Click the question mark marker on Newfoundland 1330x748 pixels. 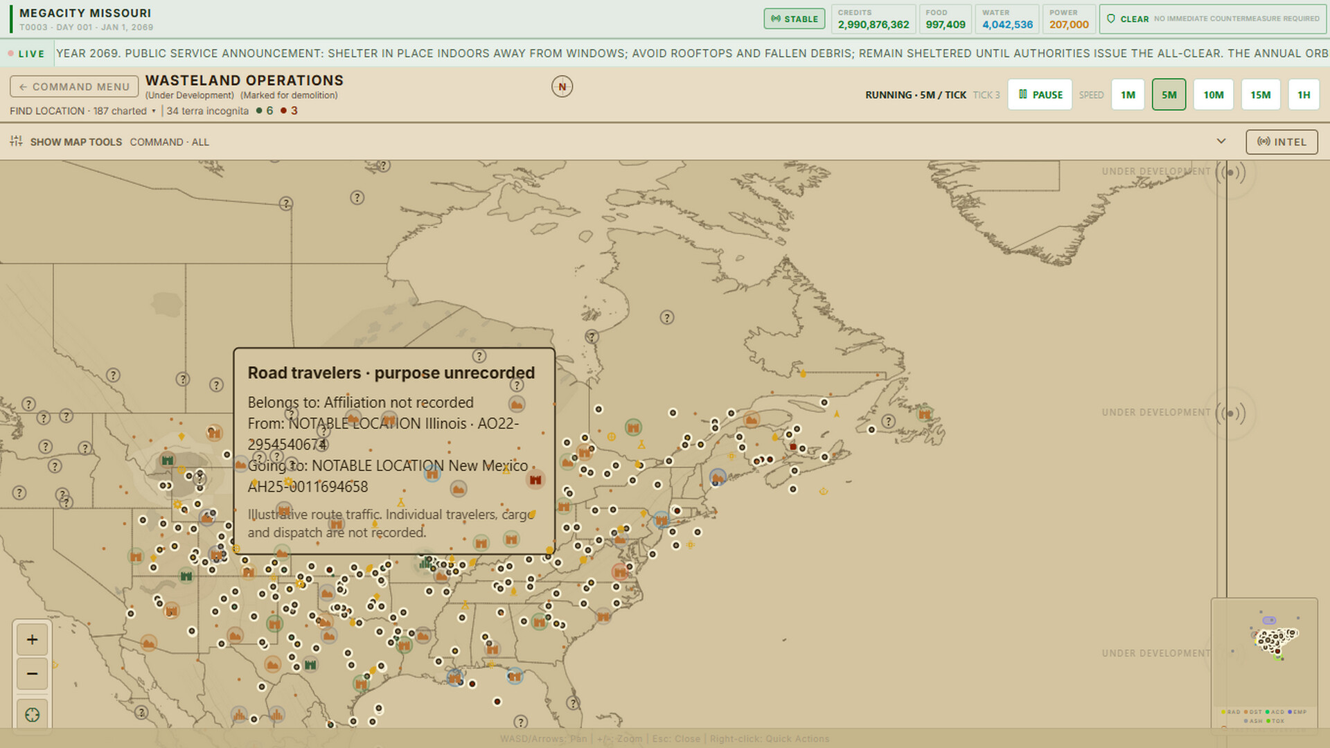[x=888, y=420]
